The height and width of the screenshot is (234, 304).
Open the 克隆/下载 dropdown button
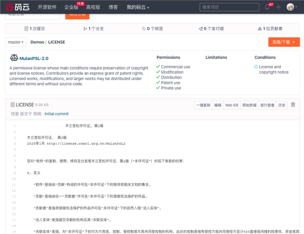[284, 42]
